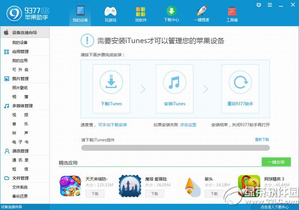Click the 下载iTunes download icon
The width and height of the screenshot is (299, 210).
point(111,82)
